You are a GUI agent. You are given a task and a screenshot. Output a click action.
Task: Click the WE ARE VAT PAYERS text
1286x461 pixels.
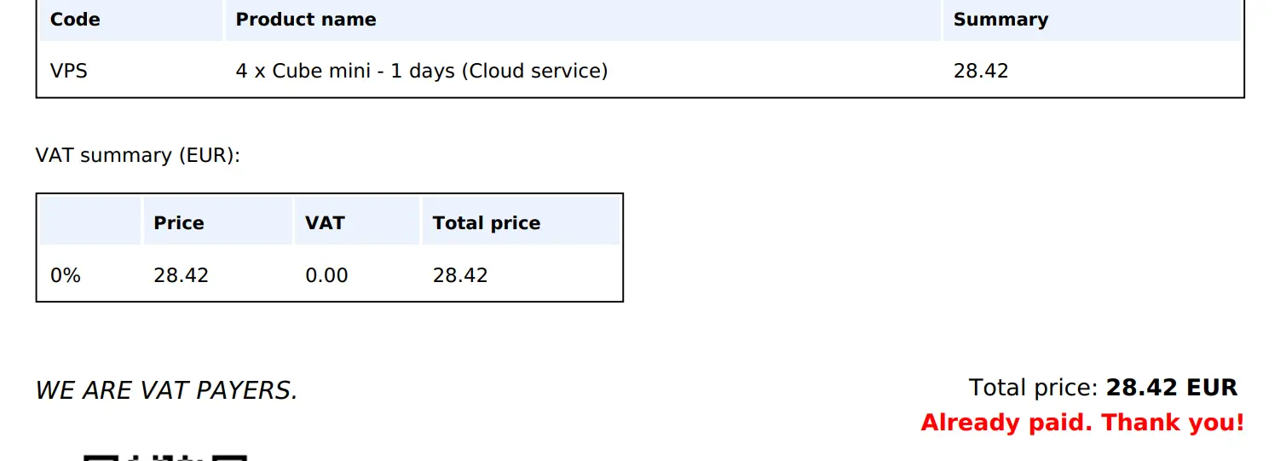[167, 390]
